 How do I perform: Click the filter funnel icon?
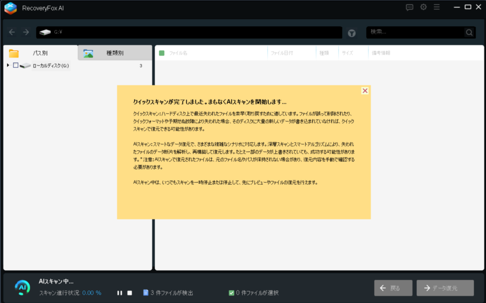coord(352,33)
